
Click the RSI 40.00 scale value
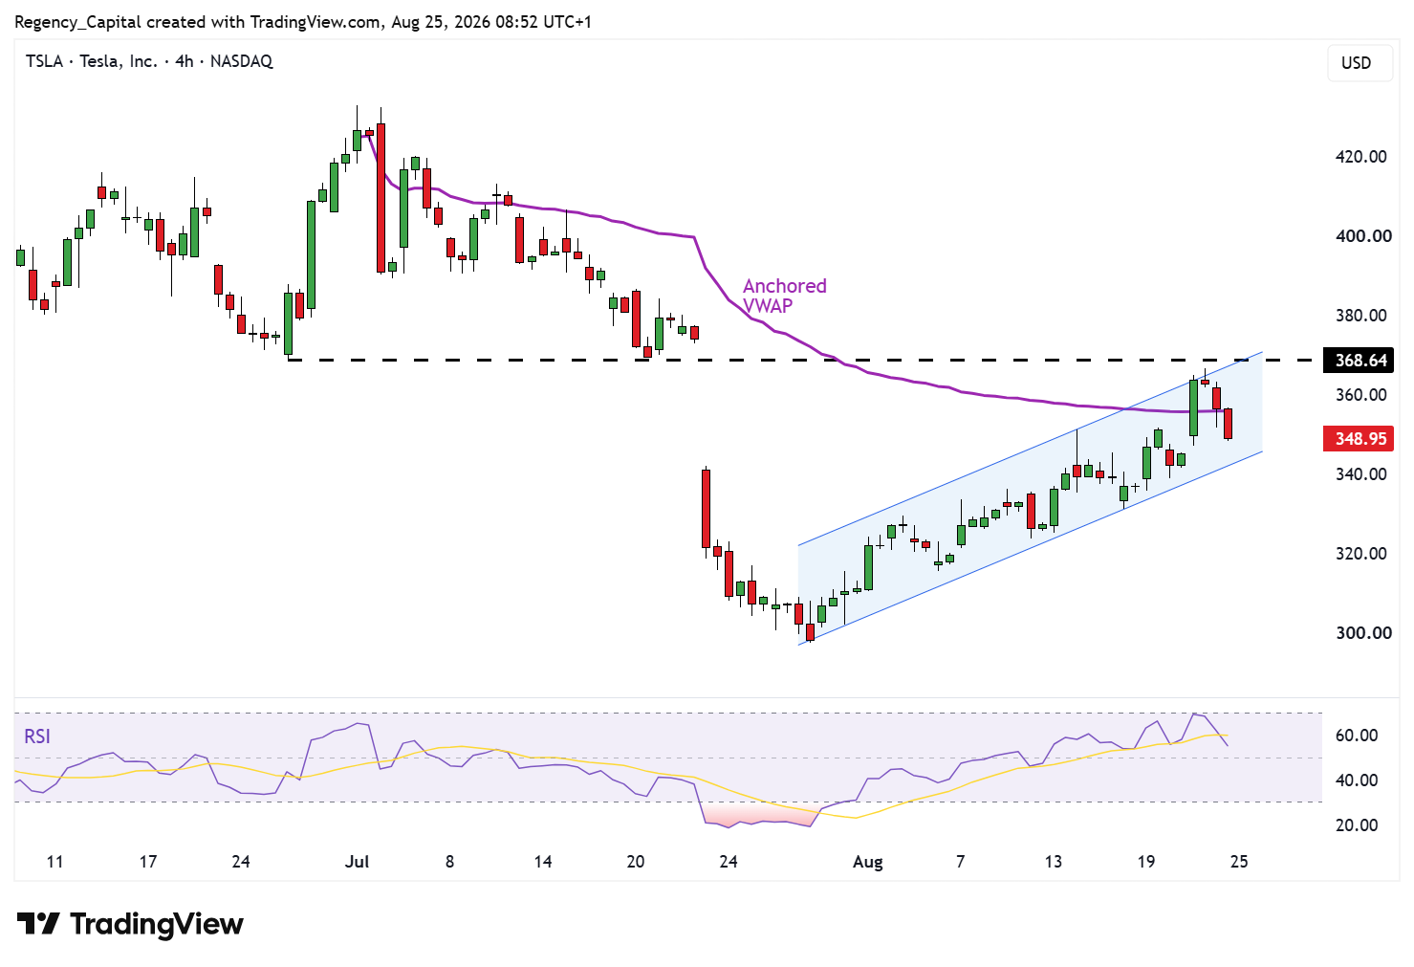click(1357, 780)
